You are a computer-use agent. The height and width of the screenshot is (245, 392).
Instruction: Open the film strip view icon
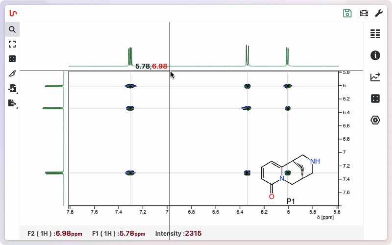point(364,13)
